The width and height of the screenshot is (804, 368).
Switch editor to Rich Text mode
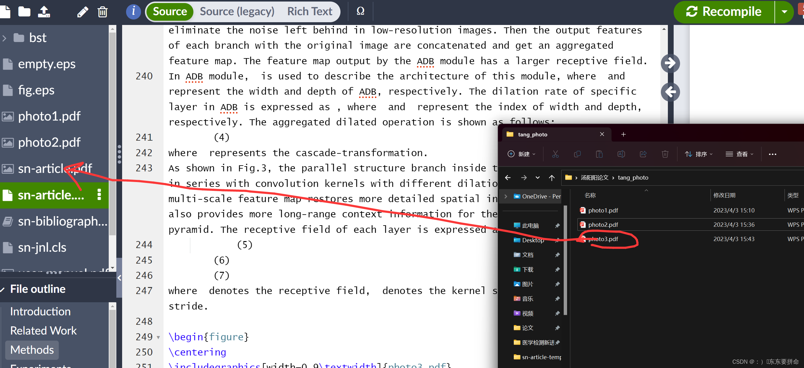pos(310,12)
